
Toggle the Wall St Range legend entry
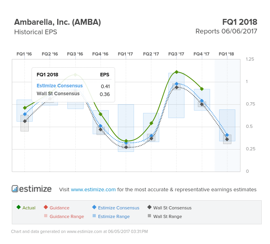(165, 216)
